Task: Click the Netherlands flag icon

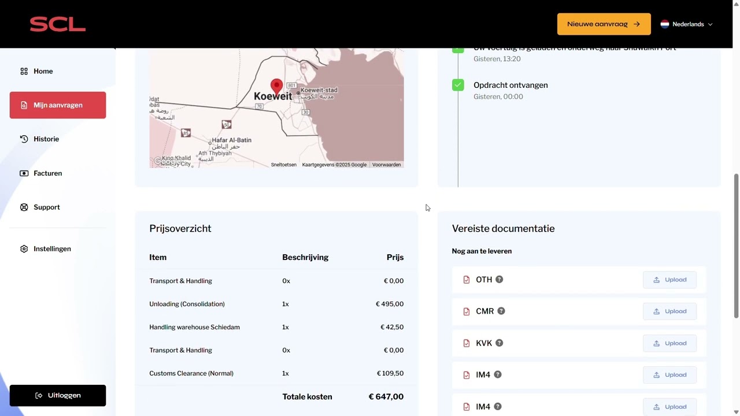Action: pyautogui.click(x=665, y=24)
